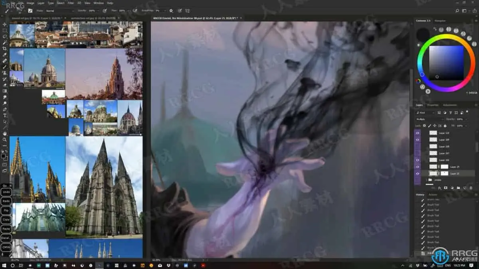Select the Lasso tool
The width and height of the screenshot is (479, 269).
(x=5, y=36)
